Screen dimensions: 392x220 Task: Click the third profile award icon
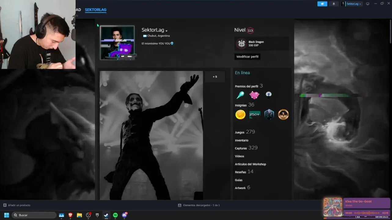pos(269,94)
